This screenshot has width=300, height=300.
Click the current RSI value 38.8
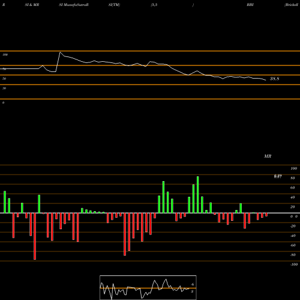point(274,79)
